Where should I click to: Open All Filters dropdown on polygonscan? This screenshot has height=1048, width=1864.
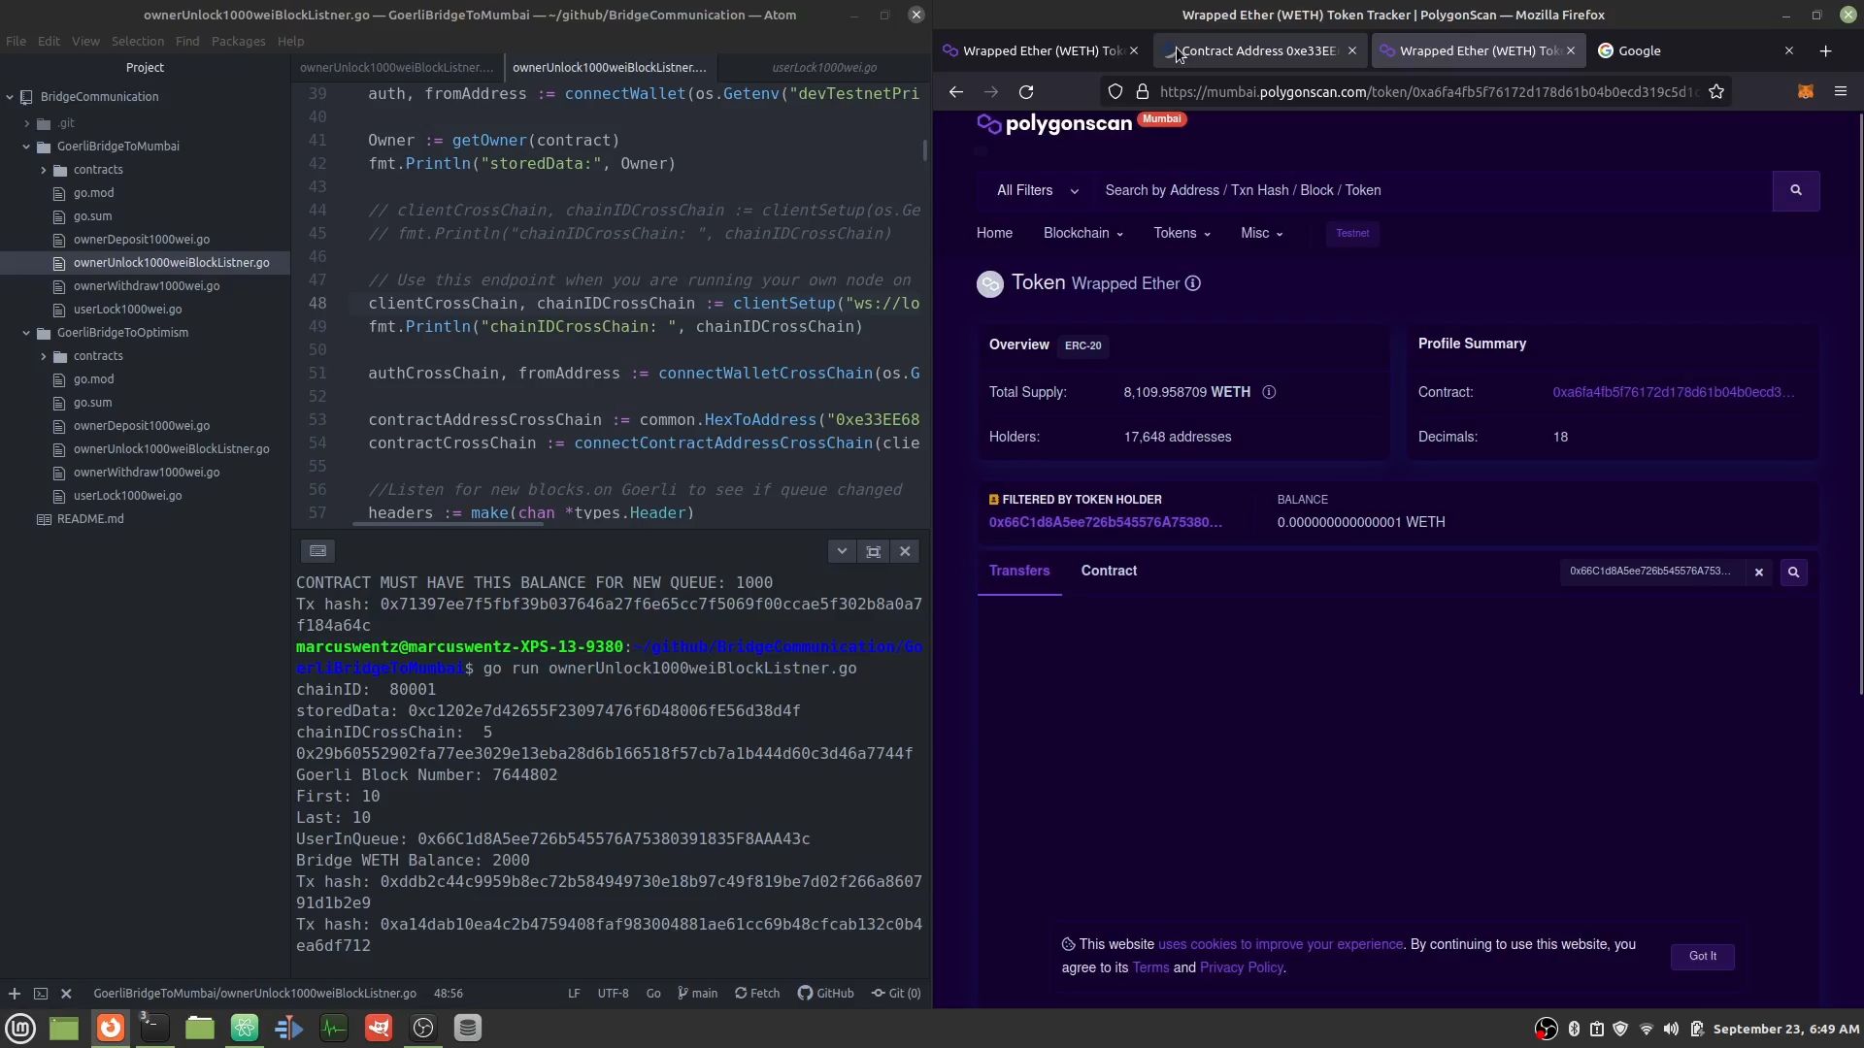pos(1038,190)
